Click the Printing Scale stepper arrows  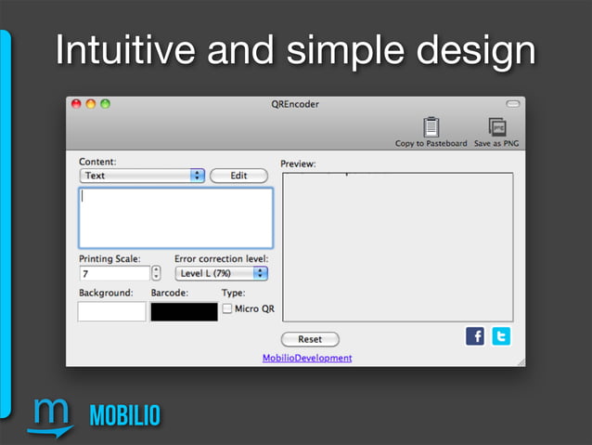pos(156,273)
